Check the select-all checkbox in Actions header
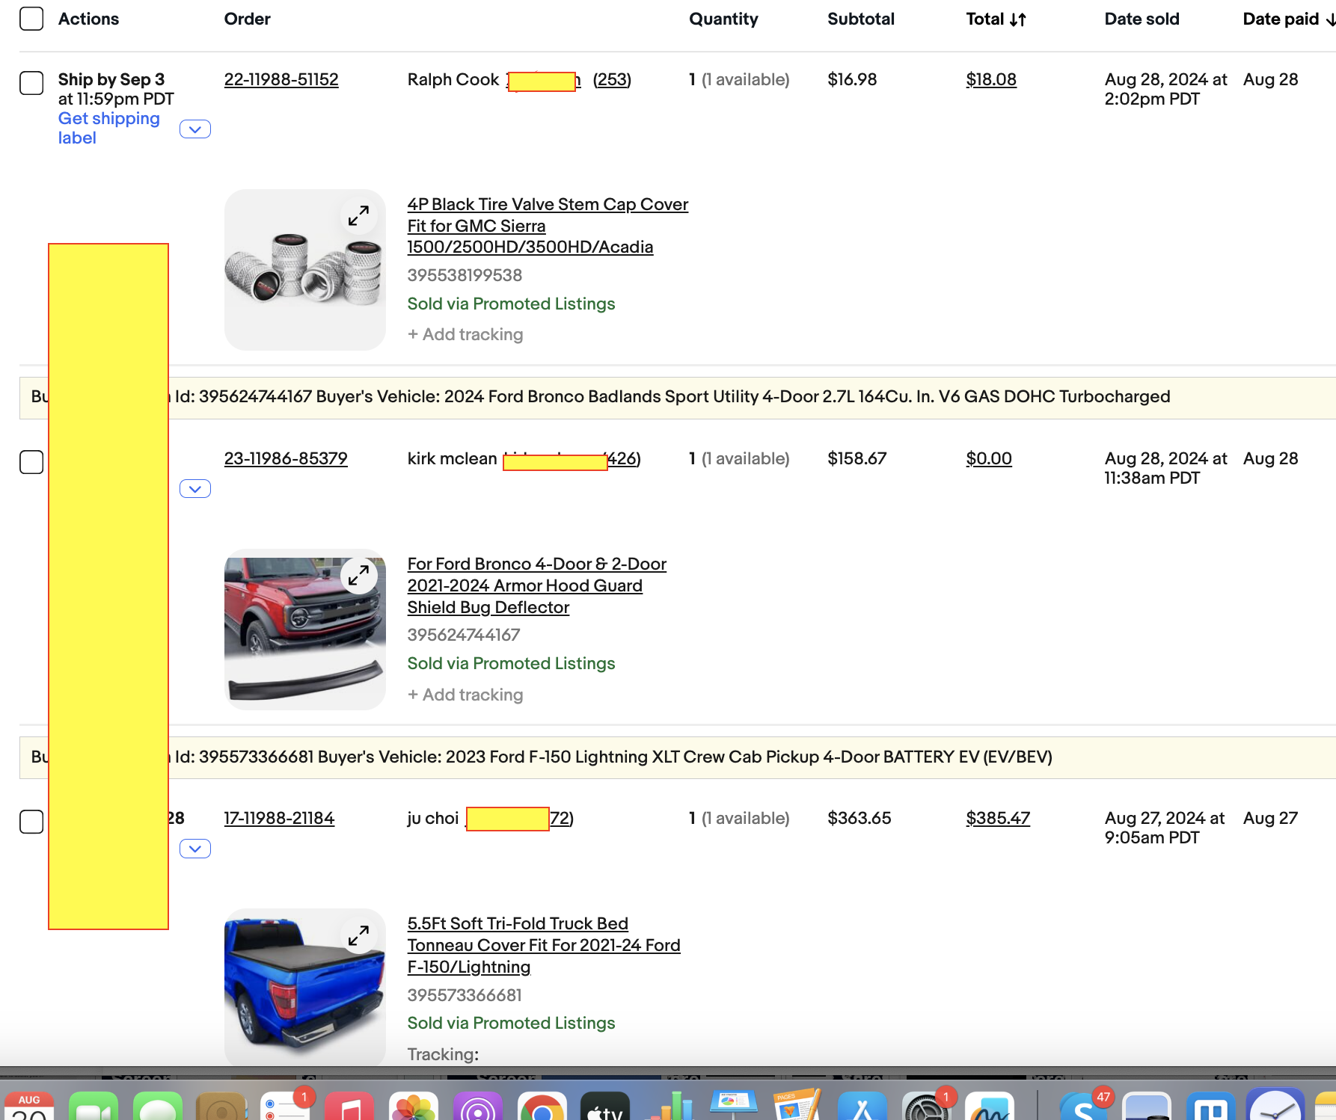This screenshot has width=1336, height=1120. (31, 18)
